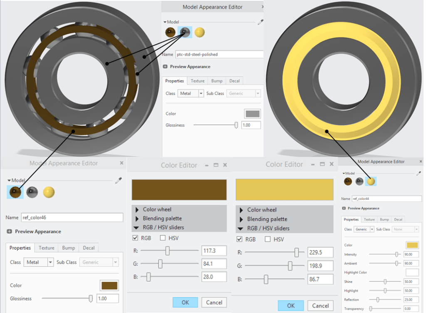Screen dimensions: 426x313
Task: Click Cancel in the yellow Color Editor
Action: pos(320,306)
